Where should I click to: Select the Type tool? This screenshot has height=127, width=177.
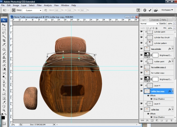4,86
